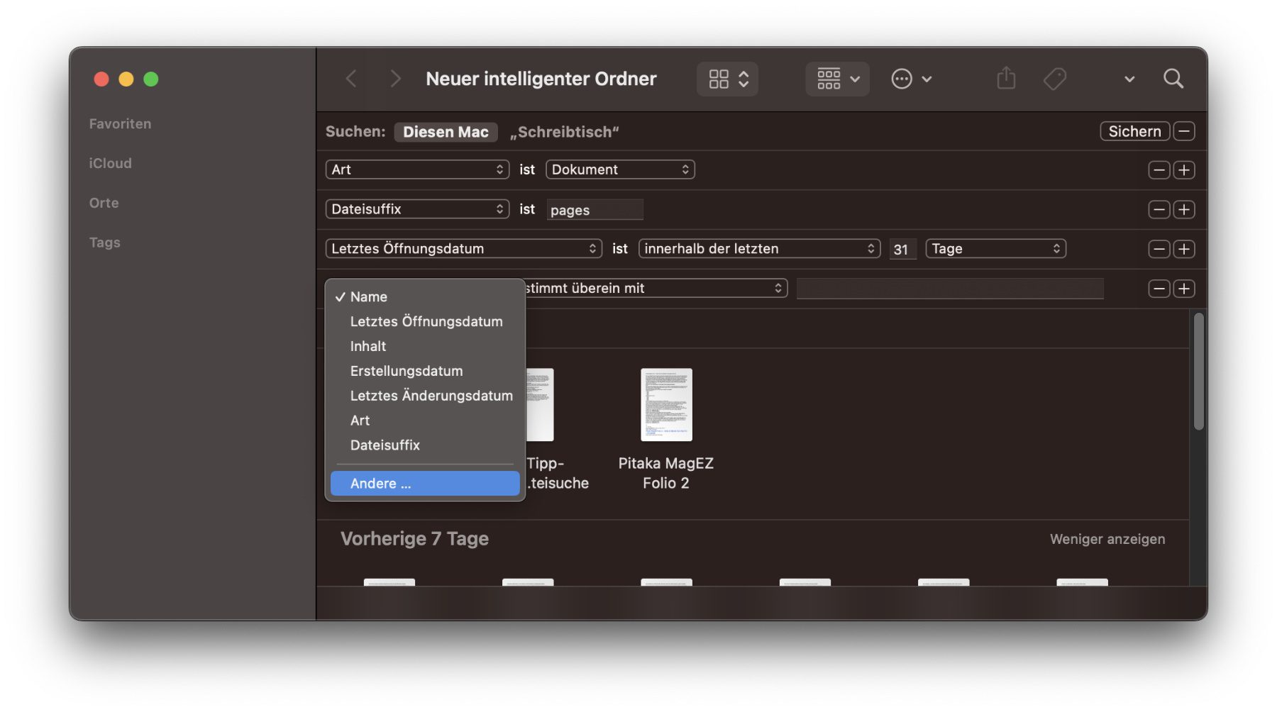This screenshot has width=1277, height=712.
Task: Click the tag icon in toolbar
Action: 1054,79
